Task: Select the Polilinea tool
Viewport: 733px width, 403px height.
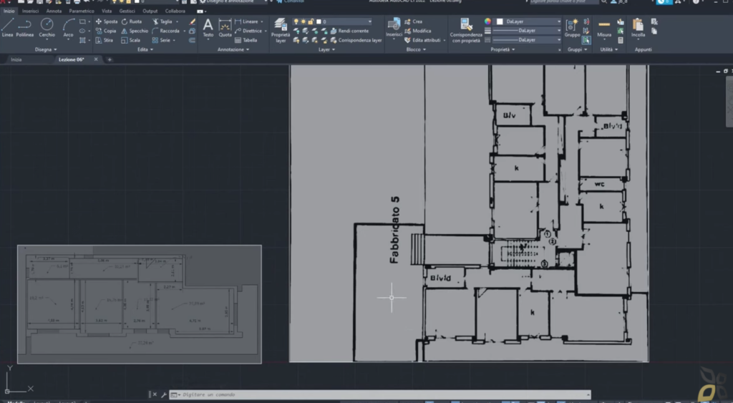Action: pos(25,28)
